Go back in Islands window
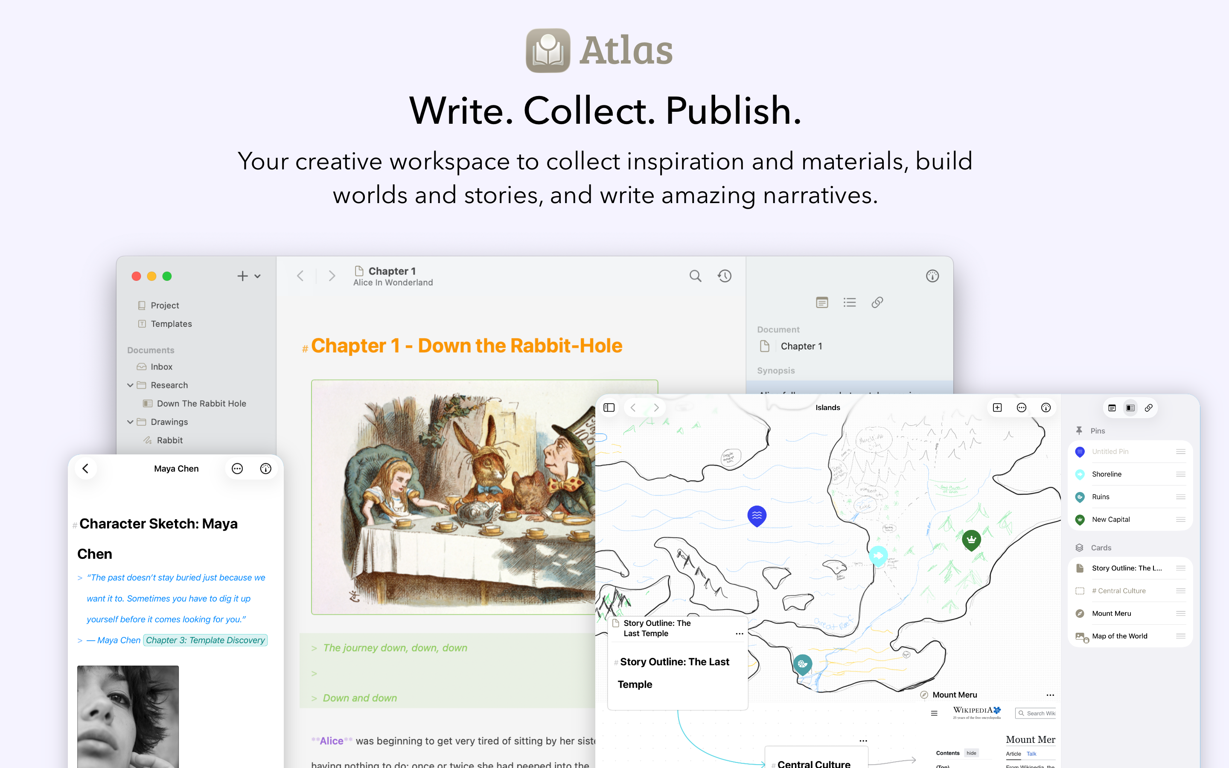 (633, 407)
